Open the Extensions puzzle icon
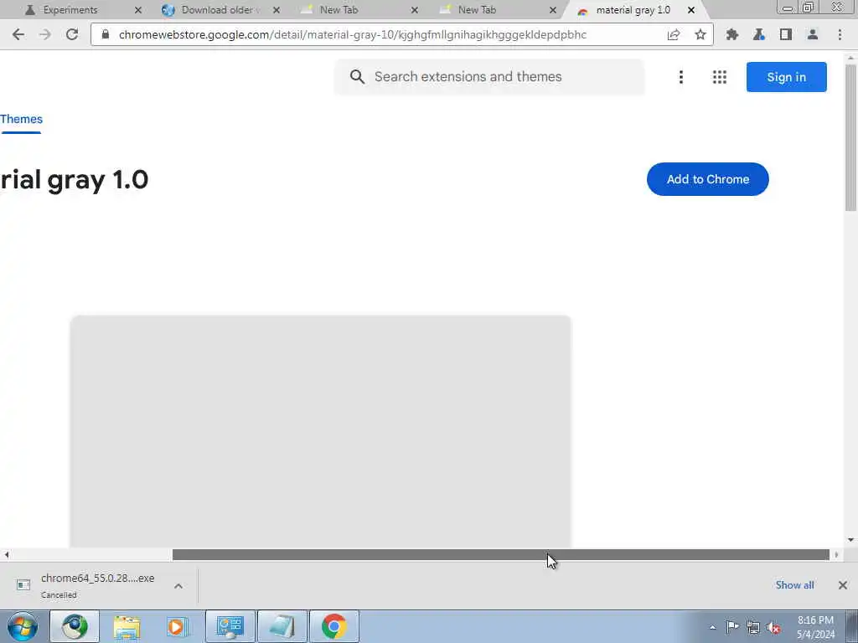The image size is (858, 643). [732, 34]
